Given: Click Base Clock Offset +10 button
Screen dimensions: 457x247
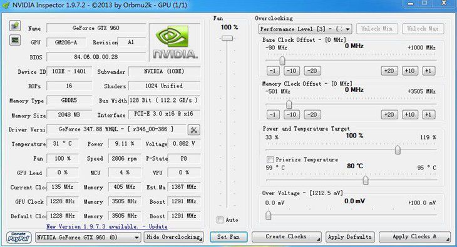Looking at the screenshot, I should (410, 71).
